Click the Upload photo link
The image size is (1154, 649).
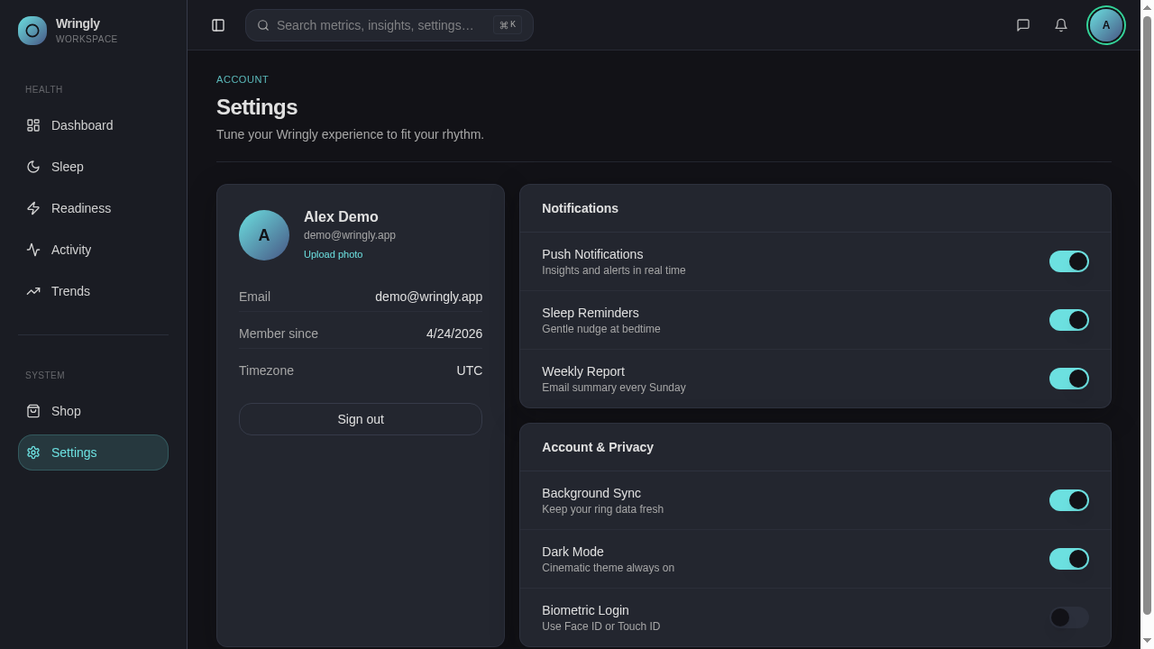click(333, 254)
